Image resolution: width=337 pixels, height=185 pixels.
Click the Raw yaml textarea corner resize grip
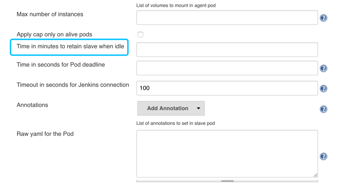315,175
